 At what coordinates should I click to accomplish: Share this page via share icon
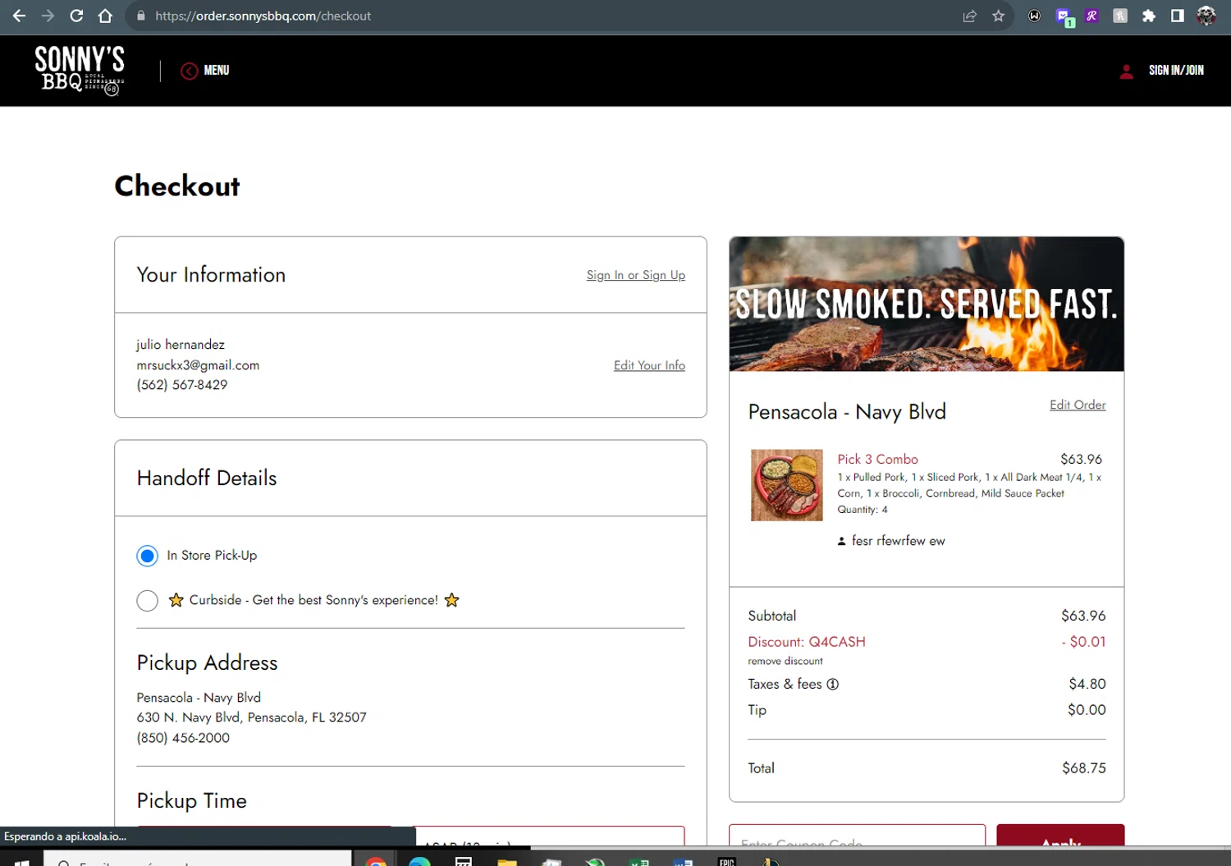969,16
